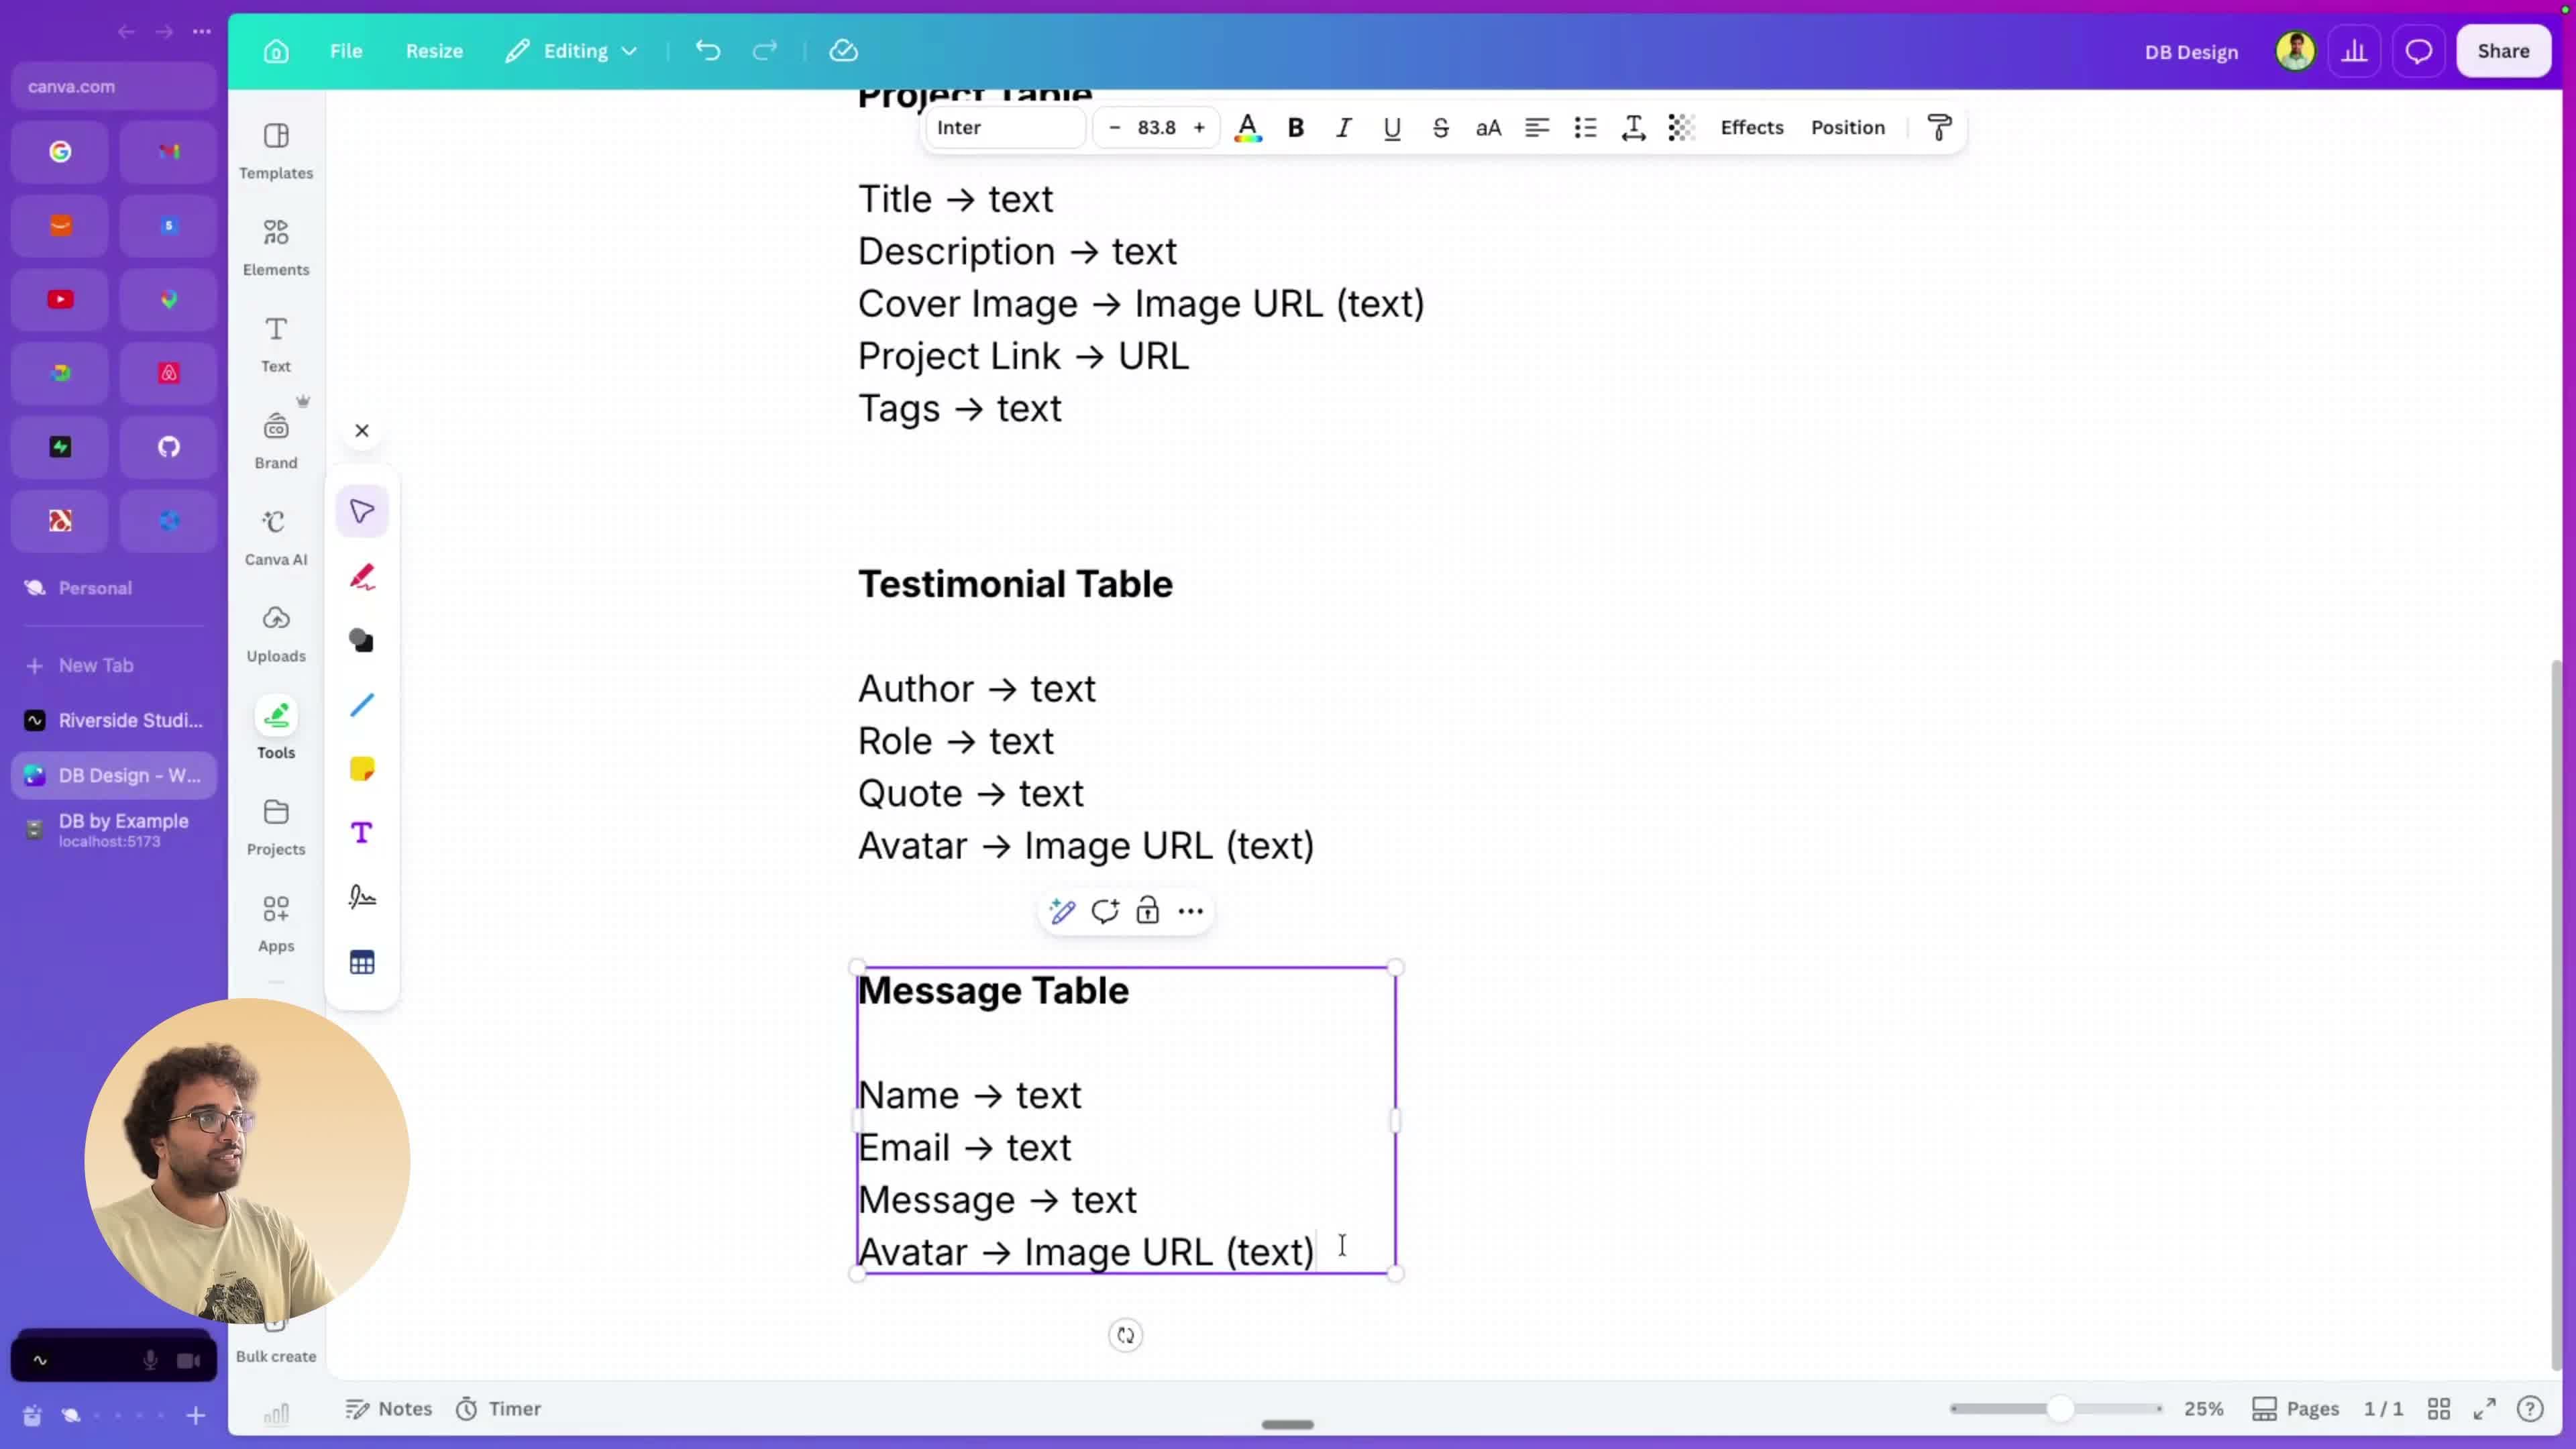Select the red Draw pen tool

click(362, 577)
